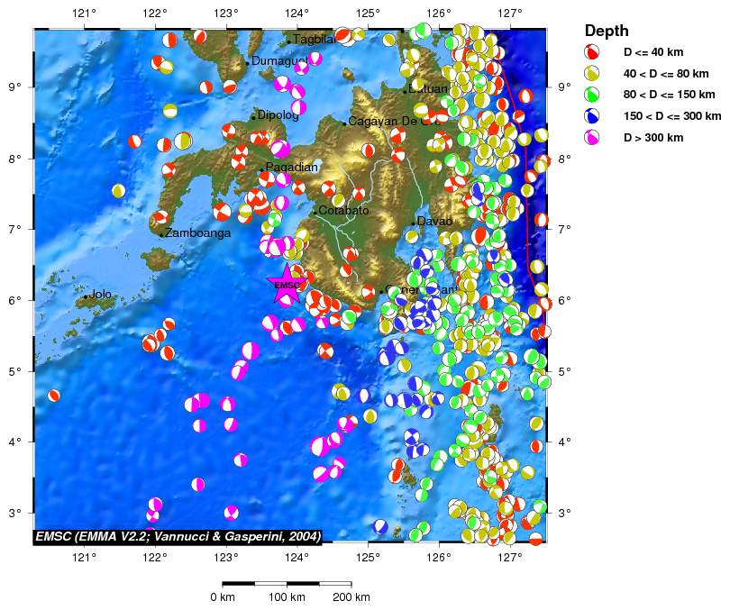Select the "D <= 40 km" legend text
The width and height of the screenshot is (730, 610).
click(653, 52)
